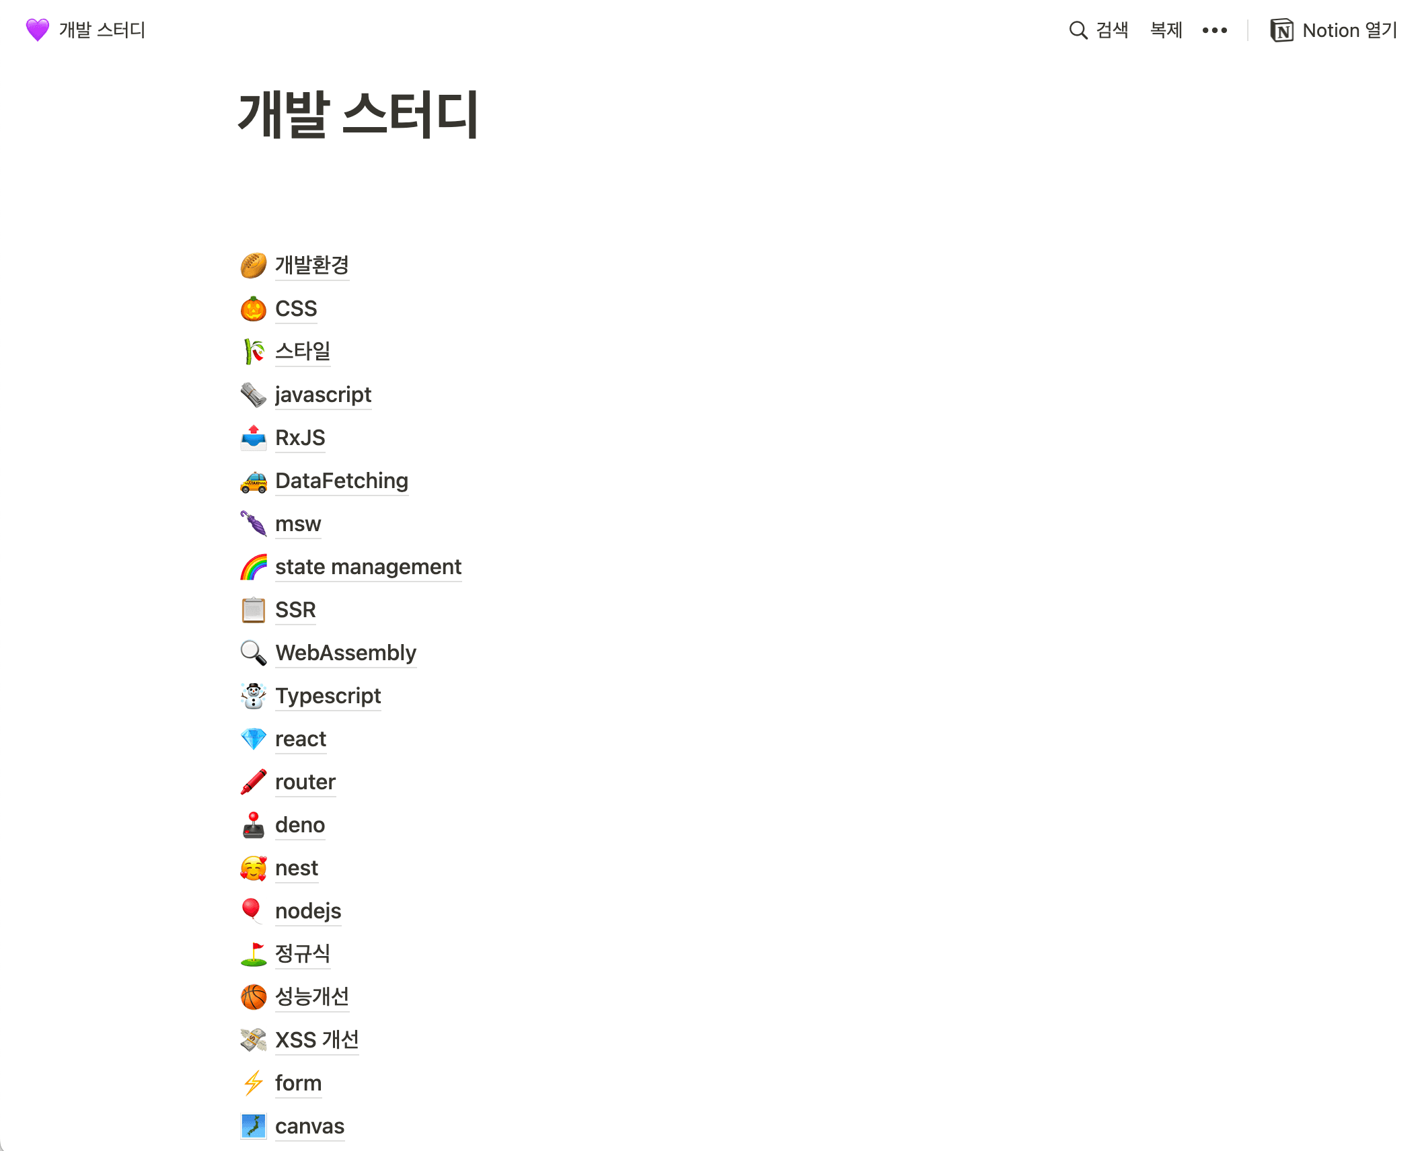The image size is (1418, 1151).
Task: Open the WebAssembly page
Action: click(346, 653)
